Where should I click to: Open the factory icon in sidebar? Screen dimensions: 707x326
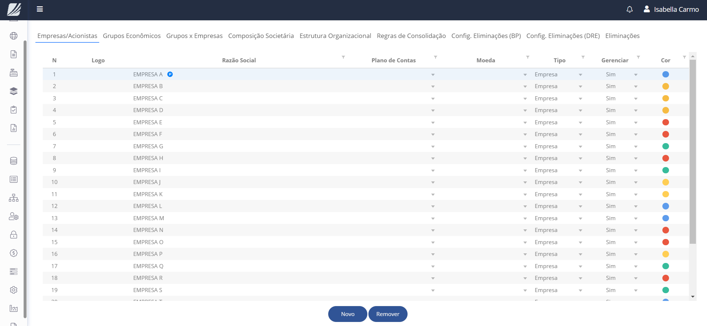(14, 308)
